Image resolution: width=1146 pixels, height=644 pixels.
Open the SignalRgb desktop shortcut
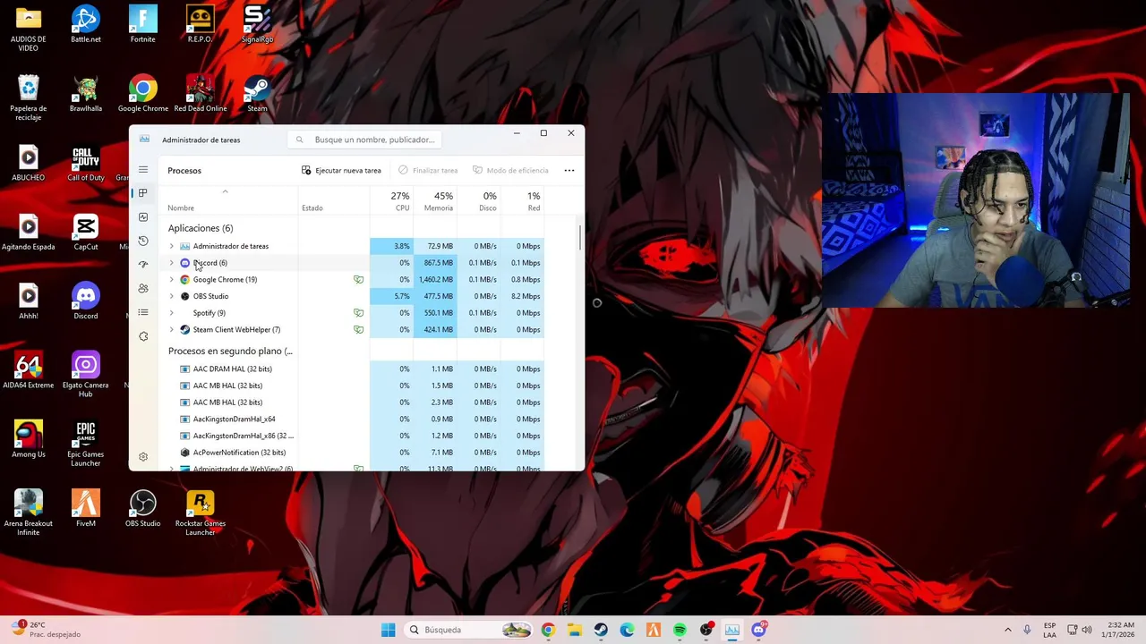[x=257, y=24]
